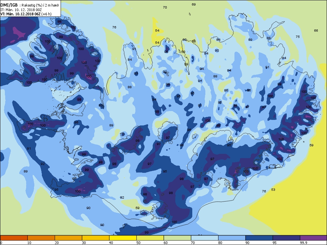327x245 pixels.
Task: Click the legend tick label 20
Action: point(57,243)
